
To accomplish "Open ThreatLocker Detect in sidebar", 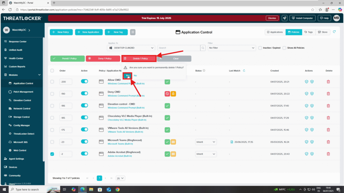I will point(24,134).
